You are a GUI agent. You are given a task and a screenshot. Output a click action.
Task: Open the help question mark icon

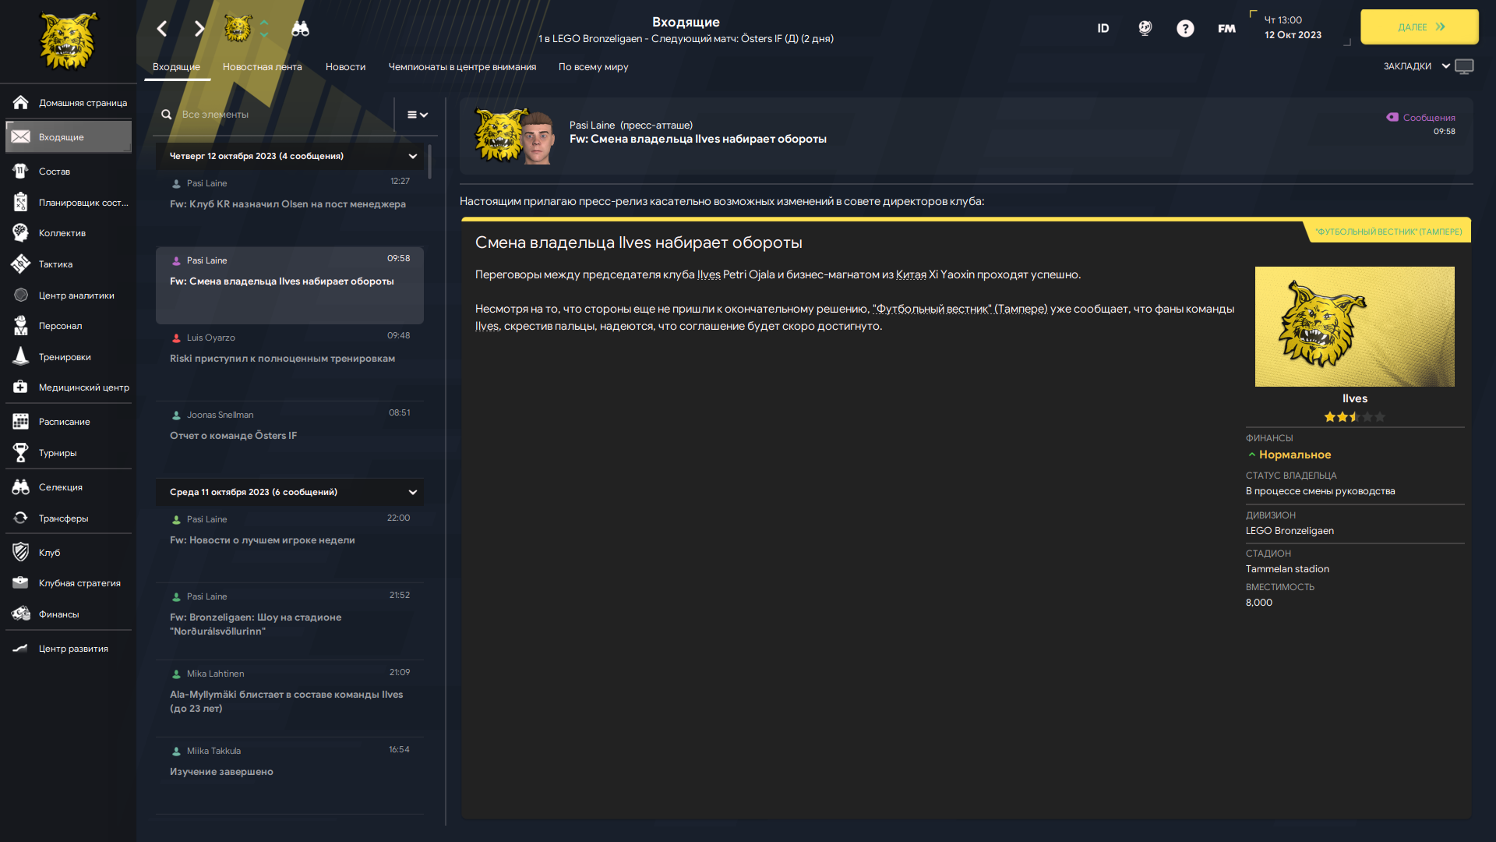[x=1185, y=29]
